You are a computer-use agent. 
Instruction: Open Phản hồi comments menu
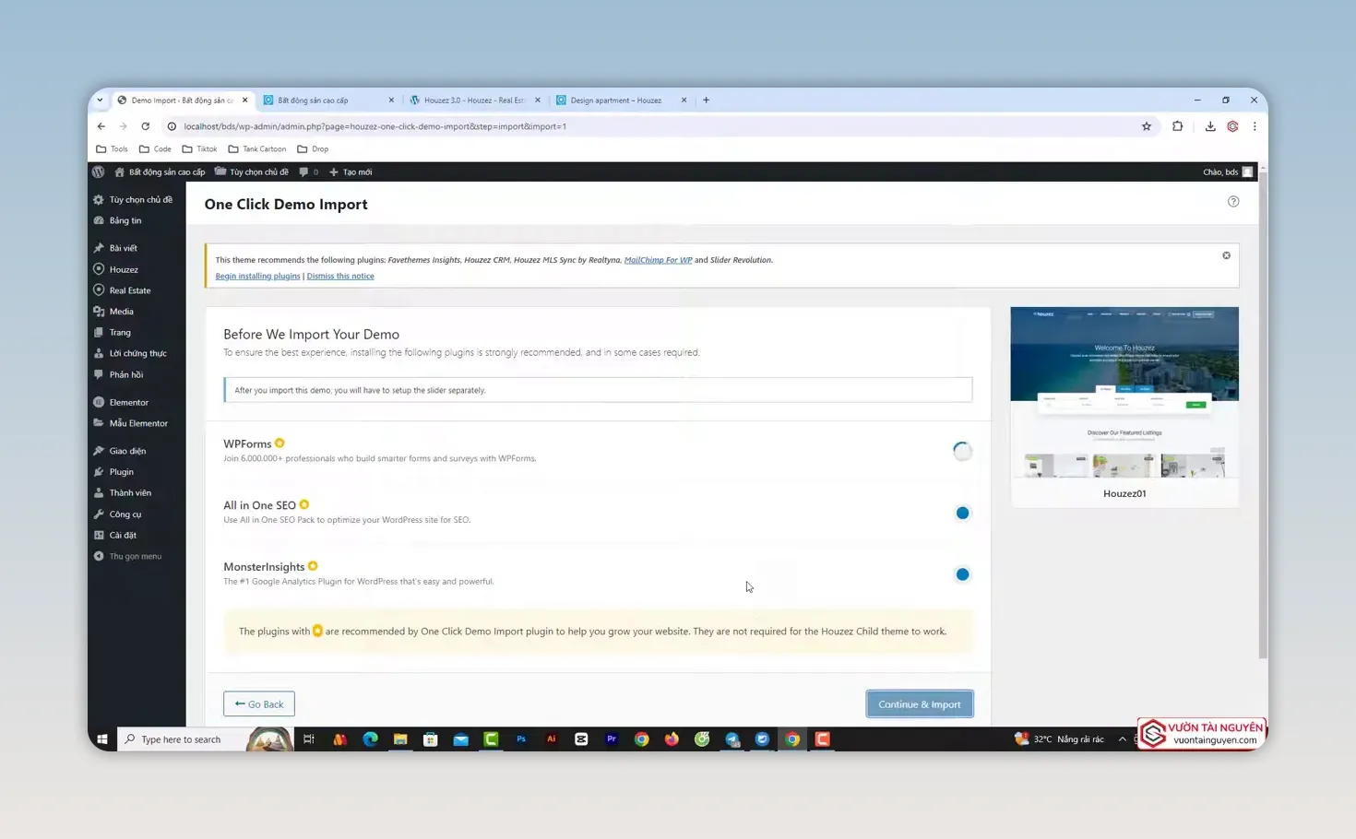pyautogui.click(x=137, y=375)
